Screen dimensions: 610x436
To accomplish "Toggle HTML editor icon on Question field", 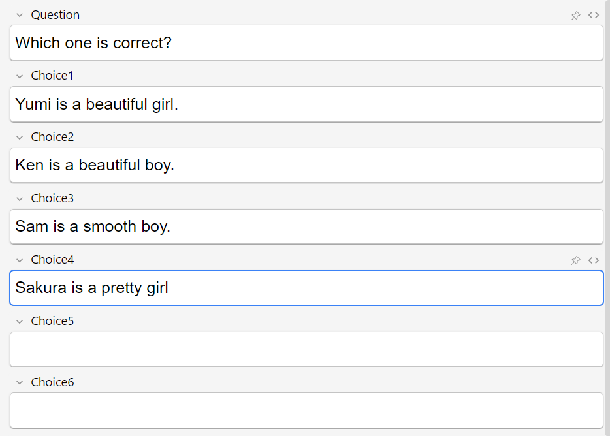I will click(594, 15).
